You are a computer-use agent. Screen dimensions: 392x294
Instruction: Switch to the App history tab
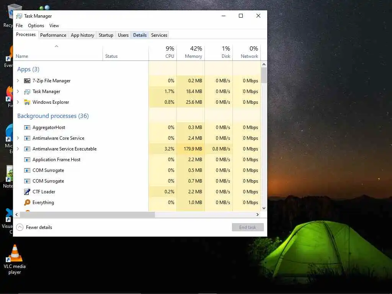[83, 35]
